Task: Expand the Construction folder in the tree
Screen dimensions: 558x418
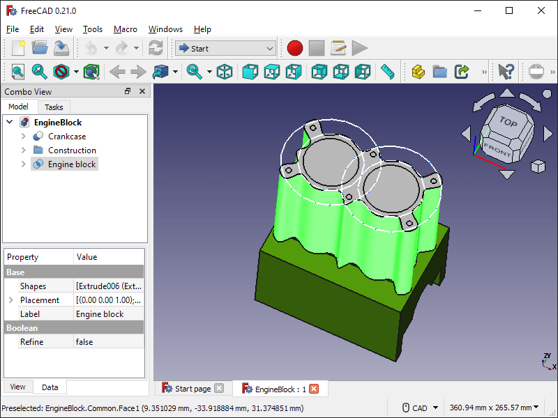Action: (x=22, y=150)
